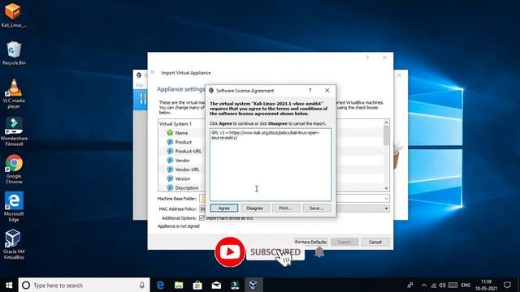The height and width of the screenshot is (292, 520).
Task: Open Microsoft Edge desktop icon
Action: (x=14, y=207)
